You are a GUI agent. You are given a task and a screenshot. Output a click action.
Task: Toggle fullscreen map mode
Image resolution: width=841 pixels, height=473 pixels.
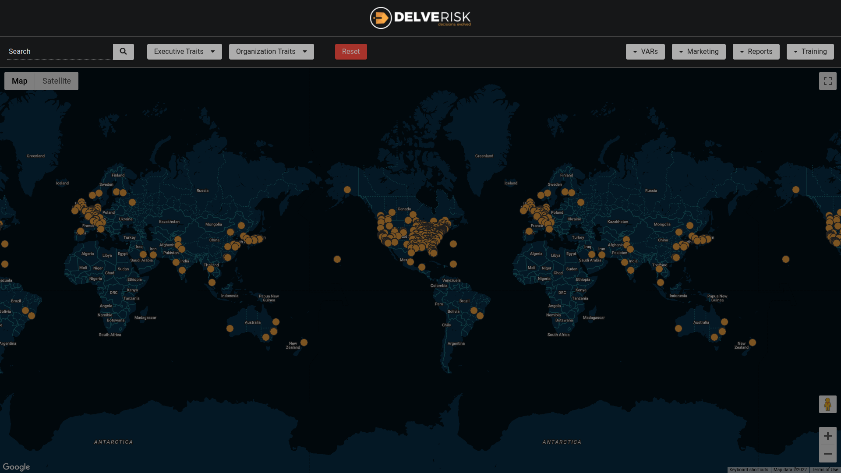pos(827,81)
